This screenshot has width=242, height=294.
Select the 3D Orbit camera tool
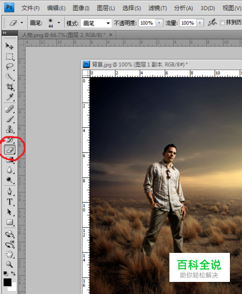click(x=9, y=244)
